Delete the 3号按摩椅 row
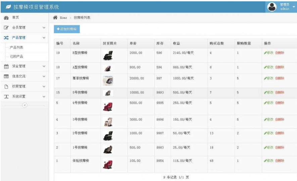The image size is (297, 181). point(280,119)
